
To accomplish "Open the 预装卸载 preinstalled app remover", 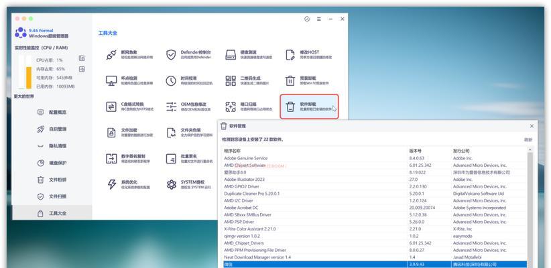I will click(308, 81).
